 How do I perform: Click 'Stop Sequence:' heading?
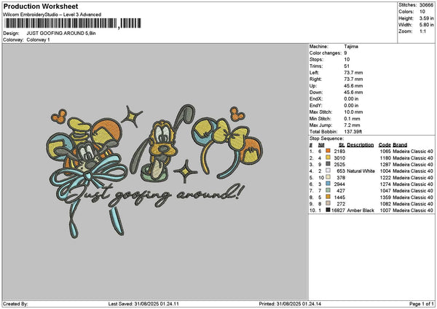326,138
